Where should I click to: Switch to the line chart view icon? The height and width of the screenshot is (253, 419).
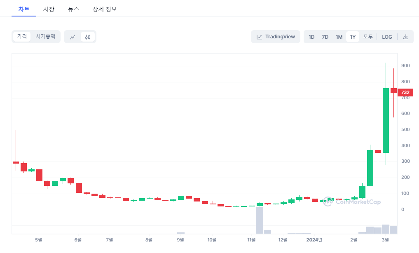(x=73, y=37)
